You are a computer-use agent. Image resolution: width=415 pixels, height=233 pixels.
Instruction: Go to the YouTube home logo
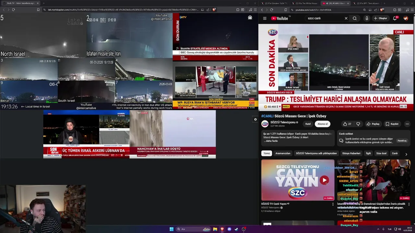click(x=279, y=18)
